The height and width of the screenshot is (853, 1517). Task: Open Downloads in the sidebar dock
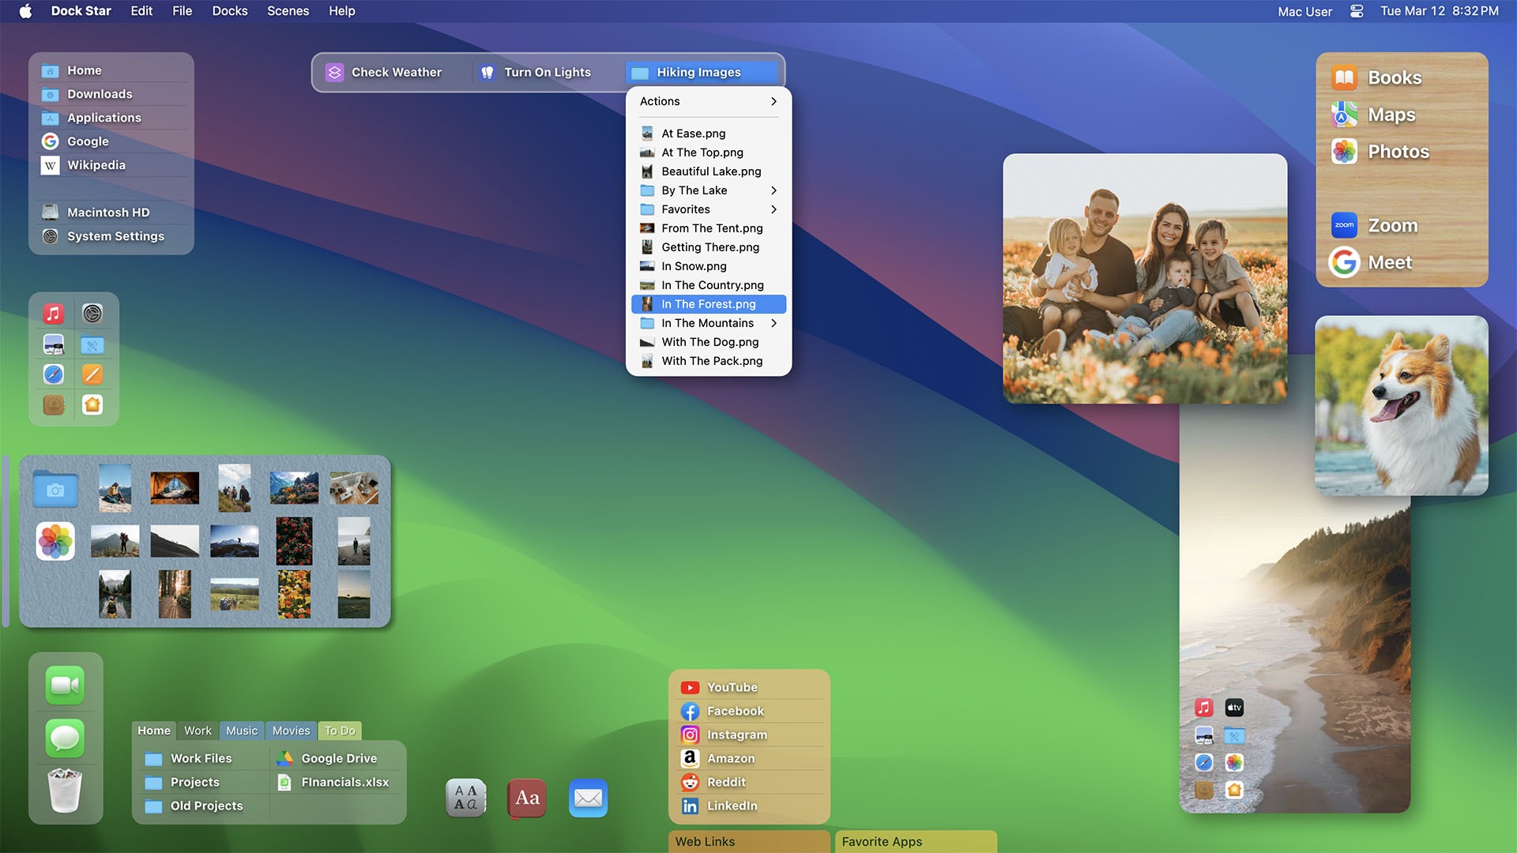tap(111, 94)
